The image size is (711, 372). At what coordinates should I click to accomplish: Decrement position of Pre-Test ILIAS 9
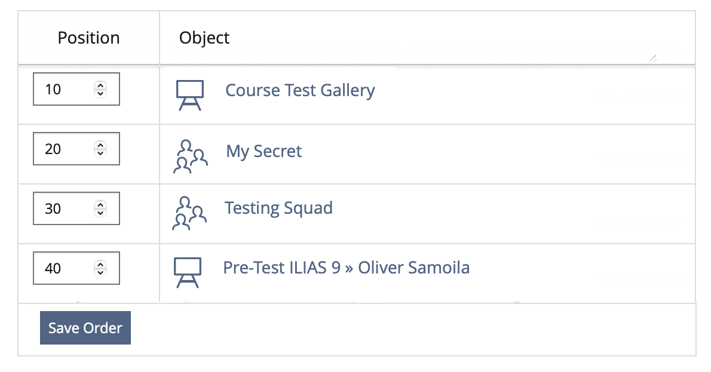point(100,272)
